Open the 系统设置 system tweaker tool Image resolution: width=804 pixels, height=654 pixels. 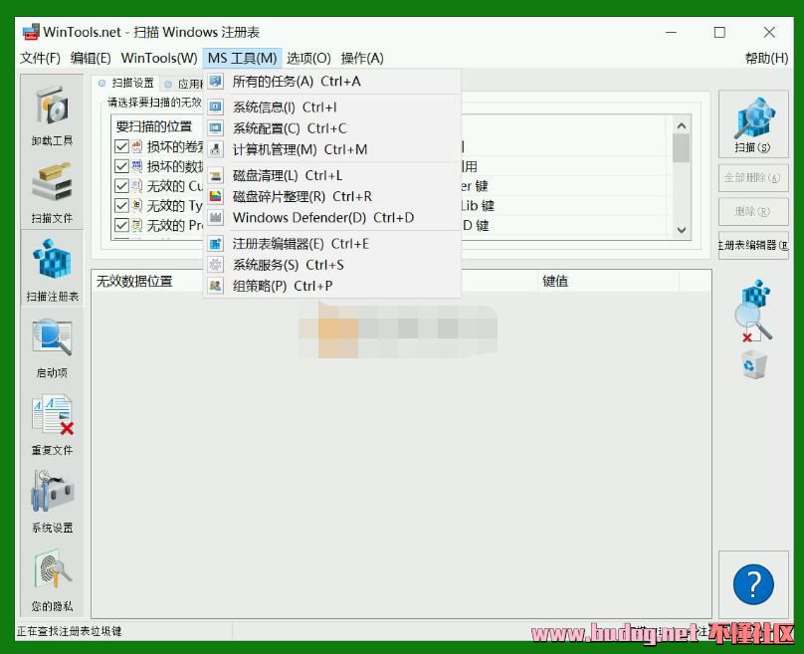point(52,501)
